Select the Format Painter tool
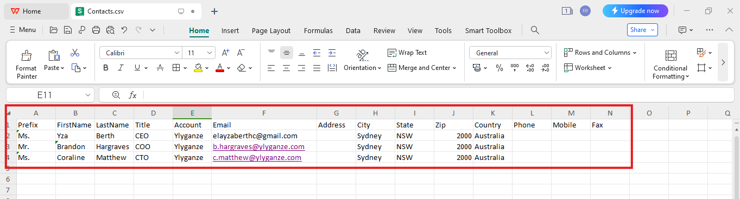 click(x=26, y=65)
